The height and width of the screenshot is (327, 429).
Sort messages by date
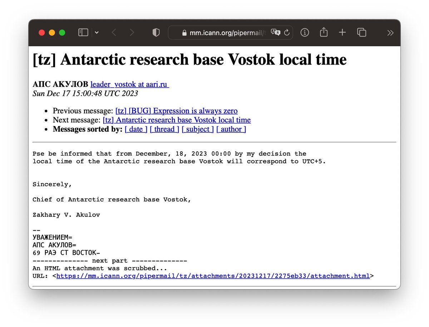136,129
